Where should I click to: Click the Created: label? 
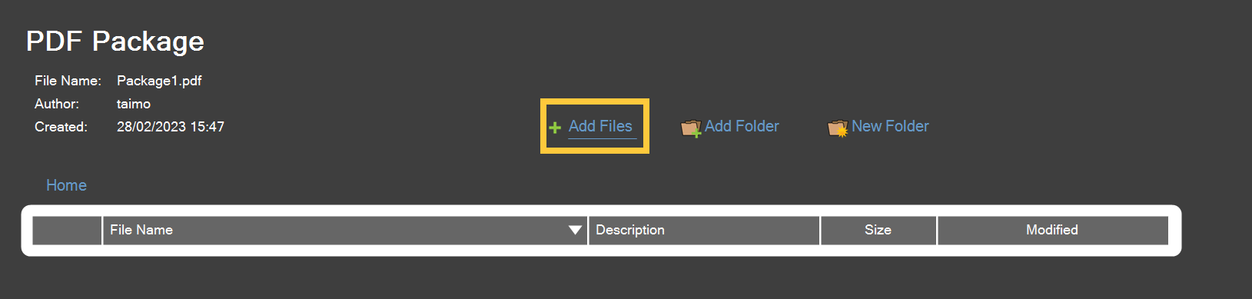click(x=61, y=127)
